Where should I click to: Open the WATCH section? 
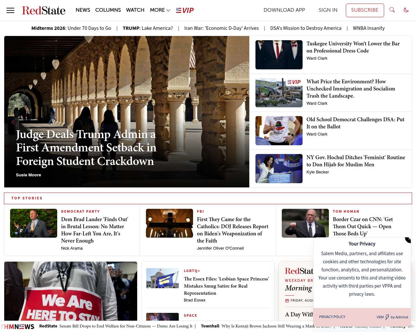click(x=135, y=10)
